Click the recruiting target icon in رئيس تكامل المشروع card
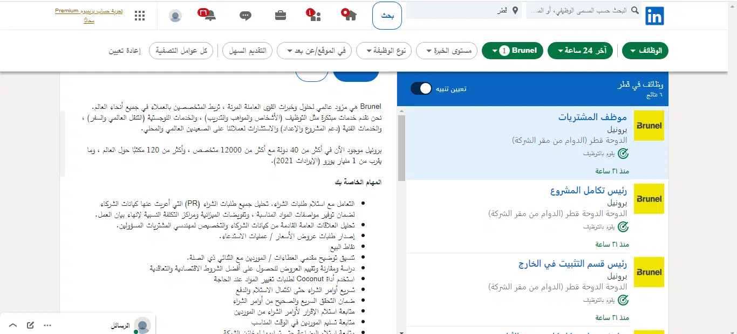 click(x=623, y=227)
